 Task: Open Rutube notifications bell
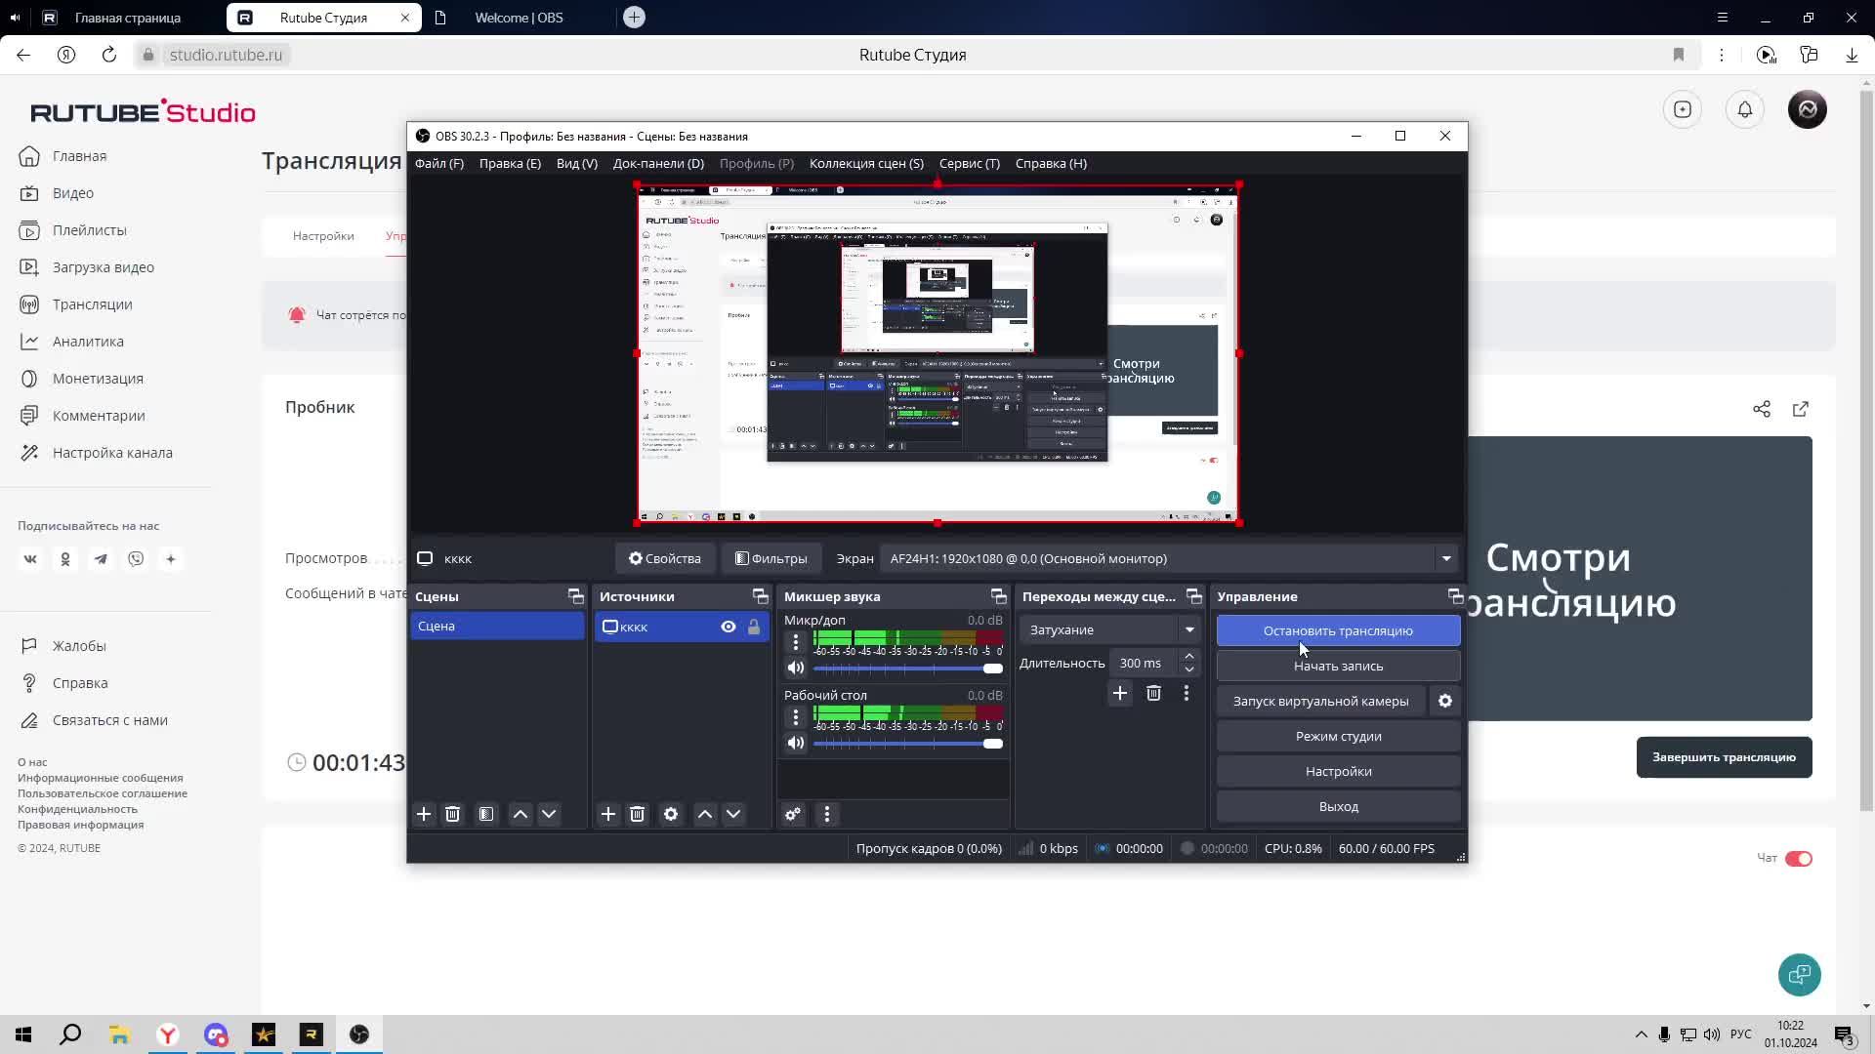pos(1745,109)
